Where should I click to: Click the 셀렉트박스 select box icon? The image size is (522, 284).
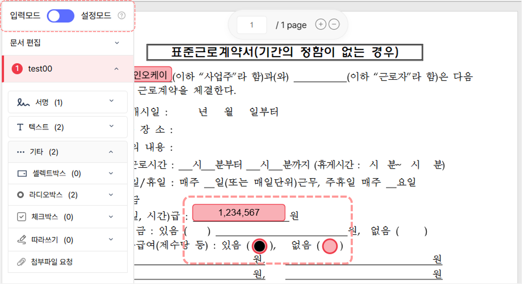(22, 174)
